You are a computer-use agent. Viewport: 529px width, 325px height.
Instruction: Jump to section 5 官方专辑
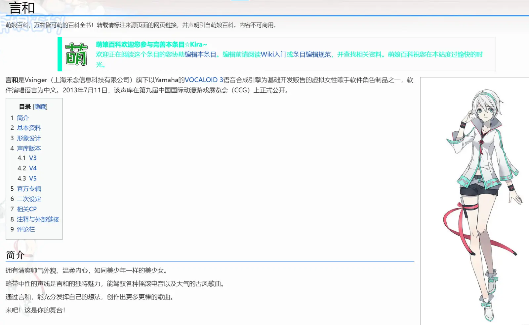pyautogui.click(x=29, y=189)
